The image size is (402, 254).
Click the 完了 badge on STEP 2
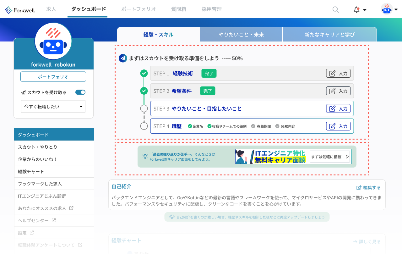pos(208,91)
